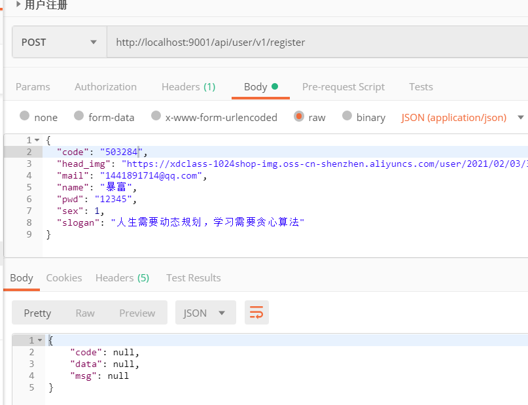Show response Headers (5) tab
528x405 pixels.
[122, 278]
